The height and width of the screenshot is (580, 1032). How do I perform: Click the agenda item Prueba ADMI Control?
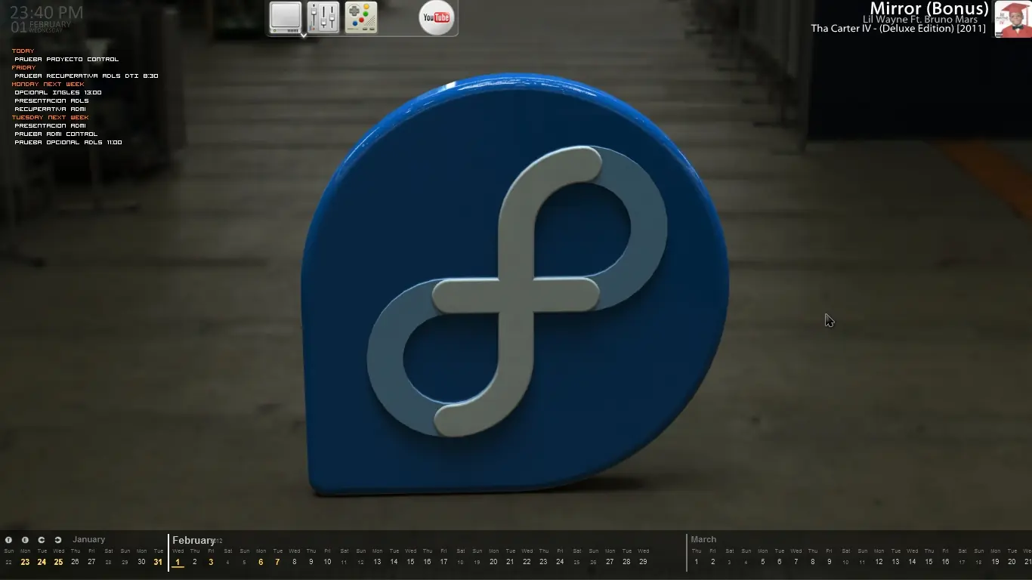(56, 134)
